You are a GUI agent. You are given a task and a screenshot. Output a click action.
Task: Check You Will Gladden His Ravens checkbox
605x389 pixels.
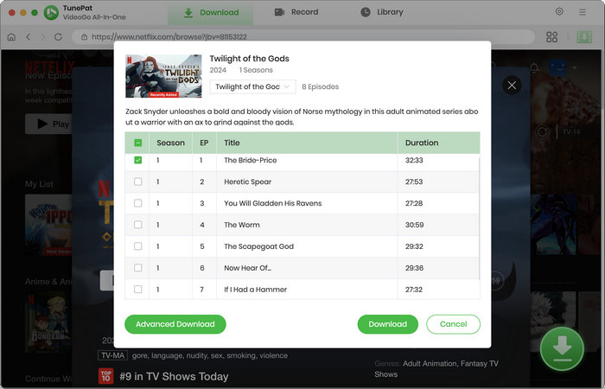coord(137,203)
